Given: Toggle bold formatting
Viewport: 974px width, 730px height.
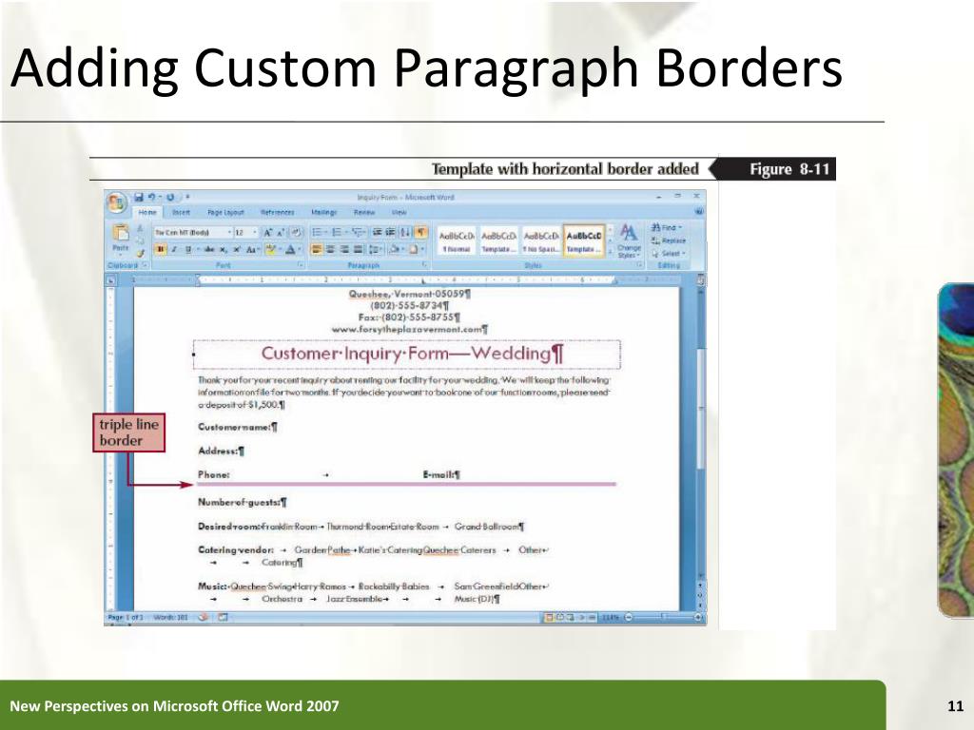Looking at the screenshot, I should point(161,249).
